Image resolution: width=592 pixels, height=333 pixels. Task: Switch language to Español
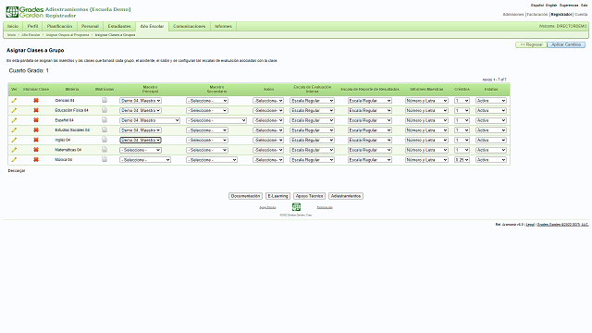point(537,6)
